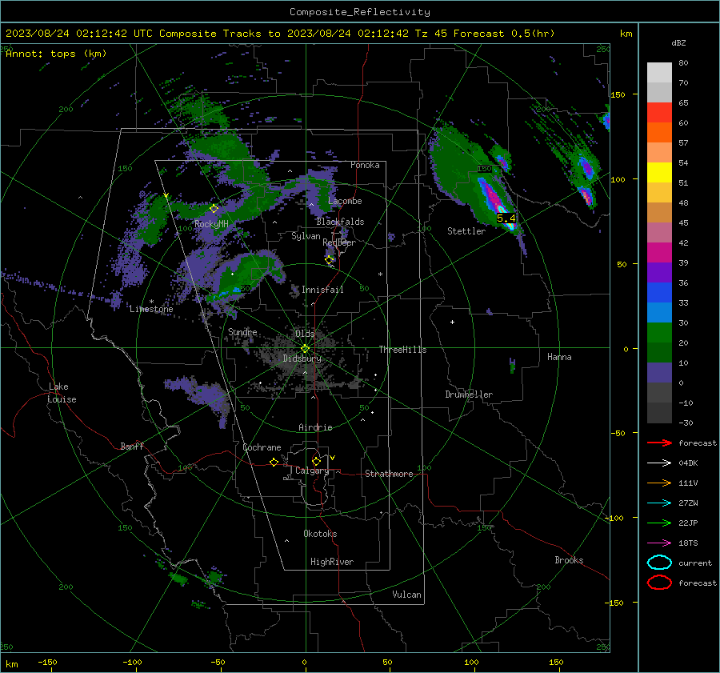Click the Strathmore label
720x673 pixels.
(389, 474)
